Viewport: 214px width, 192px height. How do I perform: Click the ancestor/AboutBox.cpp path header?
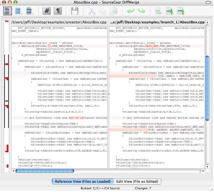(x=59, y=22)
